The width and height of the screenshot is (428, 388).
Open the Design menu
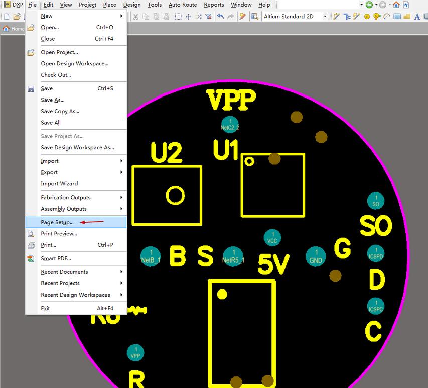(132, 5)
